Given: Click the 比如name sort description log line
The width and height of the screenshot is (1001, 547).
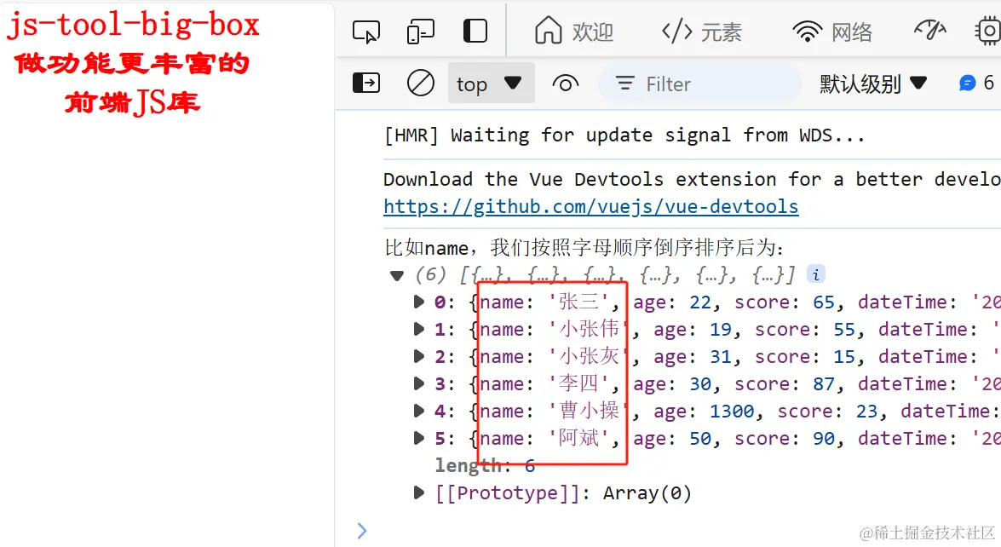Looking at the screenshot, I should [584, 248].
